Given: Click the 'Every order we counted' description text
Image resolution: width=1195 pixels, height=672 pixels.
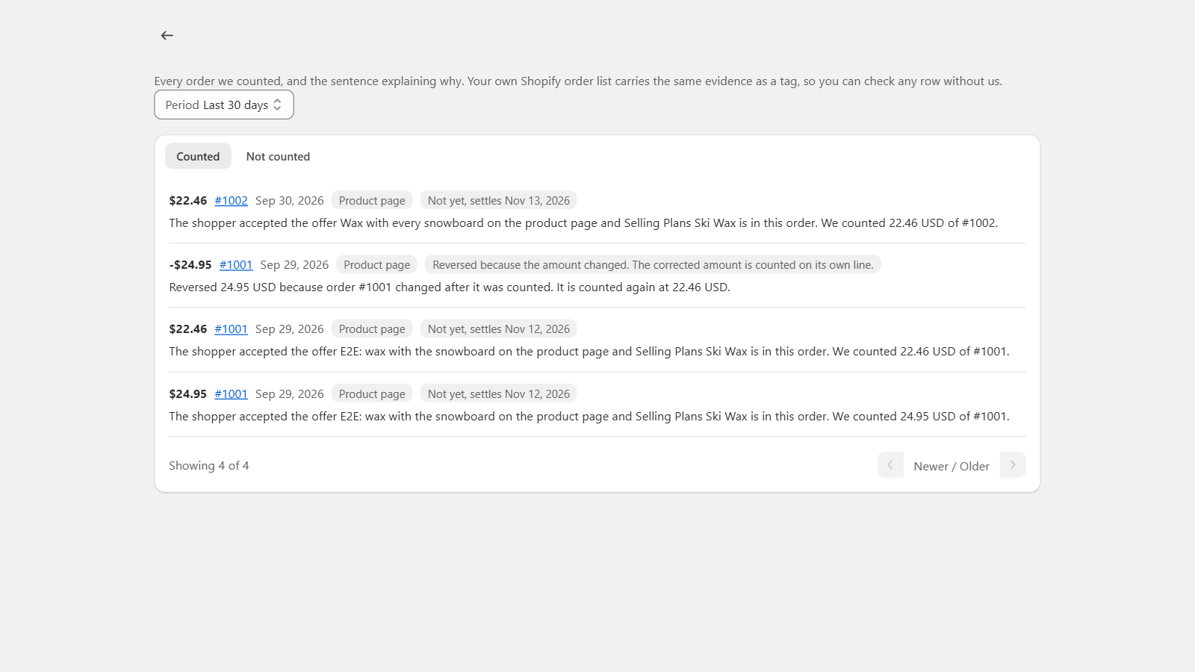Looking at the screenshot, I should point(578,81).
